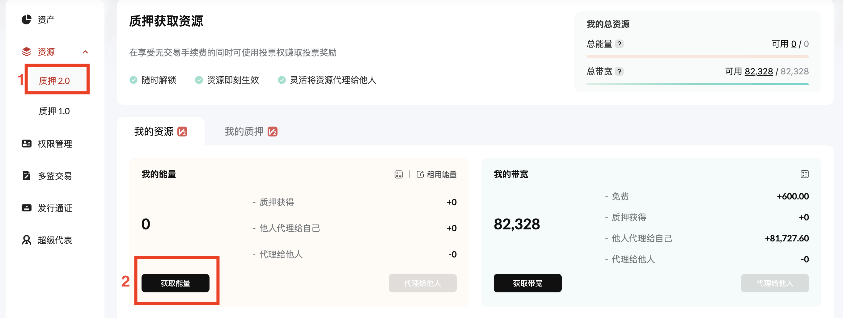This screenshot has height=318, width=843.
Task: Click the 获取能量 button
Action: (x=176, y=283)
